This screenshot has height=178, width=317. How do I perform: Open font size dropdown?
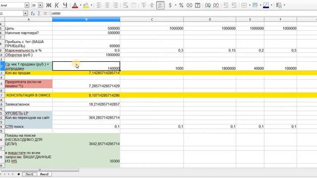coord(41,5)
